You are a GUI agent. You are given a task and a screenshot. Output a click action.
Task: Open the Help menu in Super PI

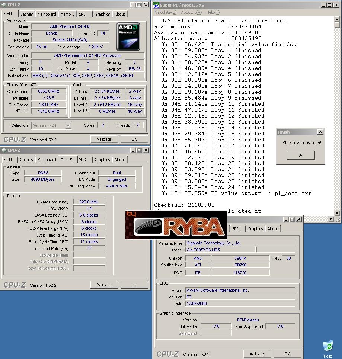213,12
